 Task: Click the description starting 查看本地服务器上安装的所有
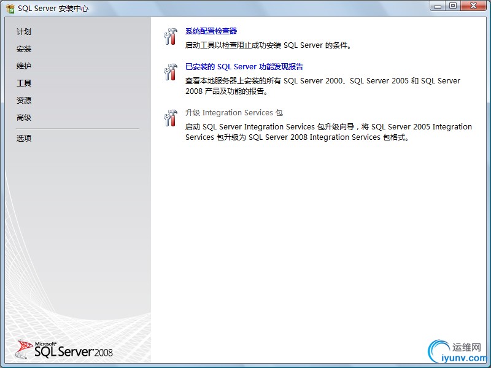pyautogui.click(x=323, y=86)
